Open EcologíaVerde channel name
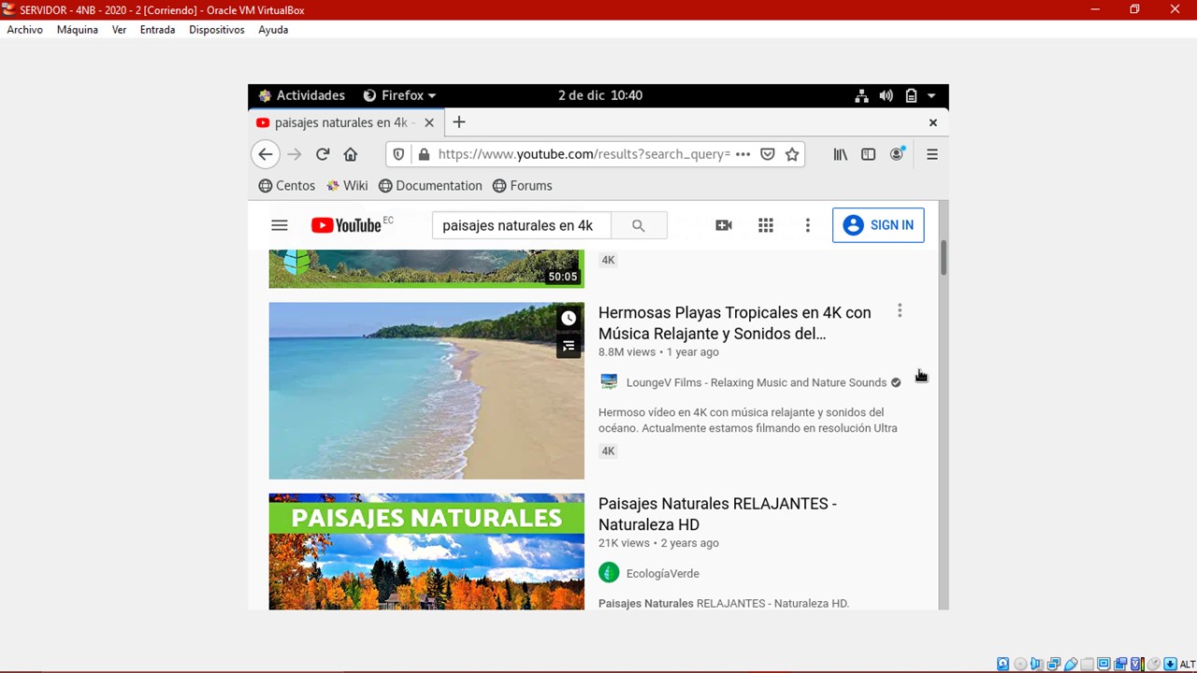 click(x=663, y=573)
